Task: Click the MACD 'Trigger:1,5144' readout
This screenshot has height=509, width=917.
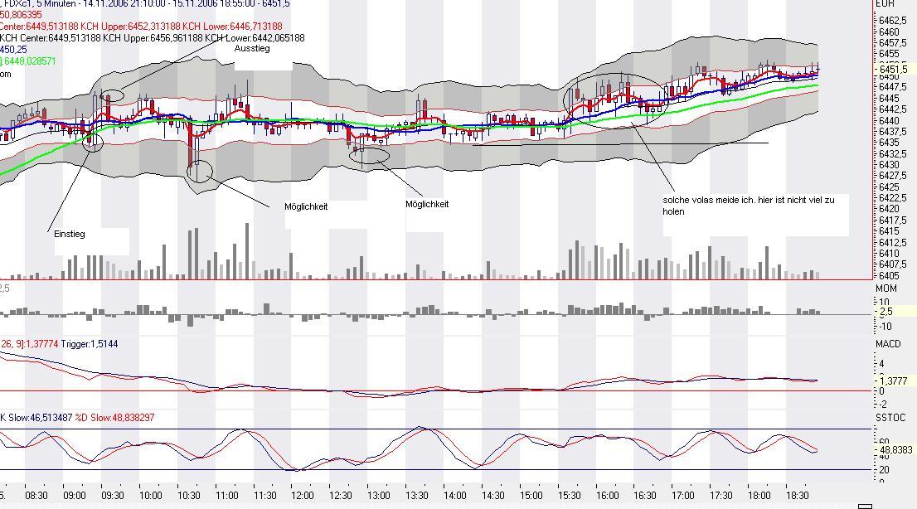Action: [90, 344]
